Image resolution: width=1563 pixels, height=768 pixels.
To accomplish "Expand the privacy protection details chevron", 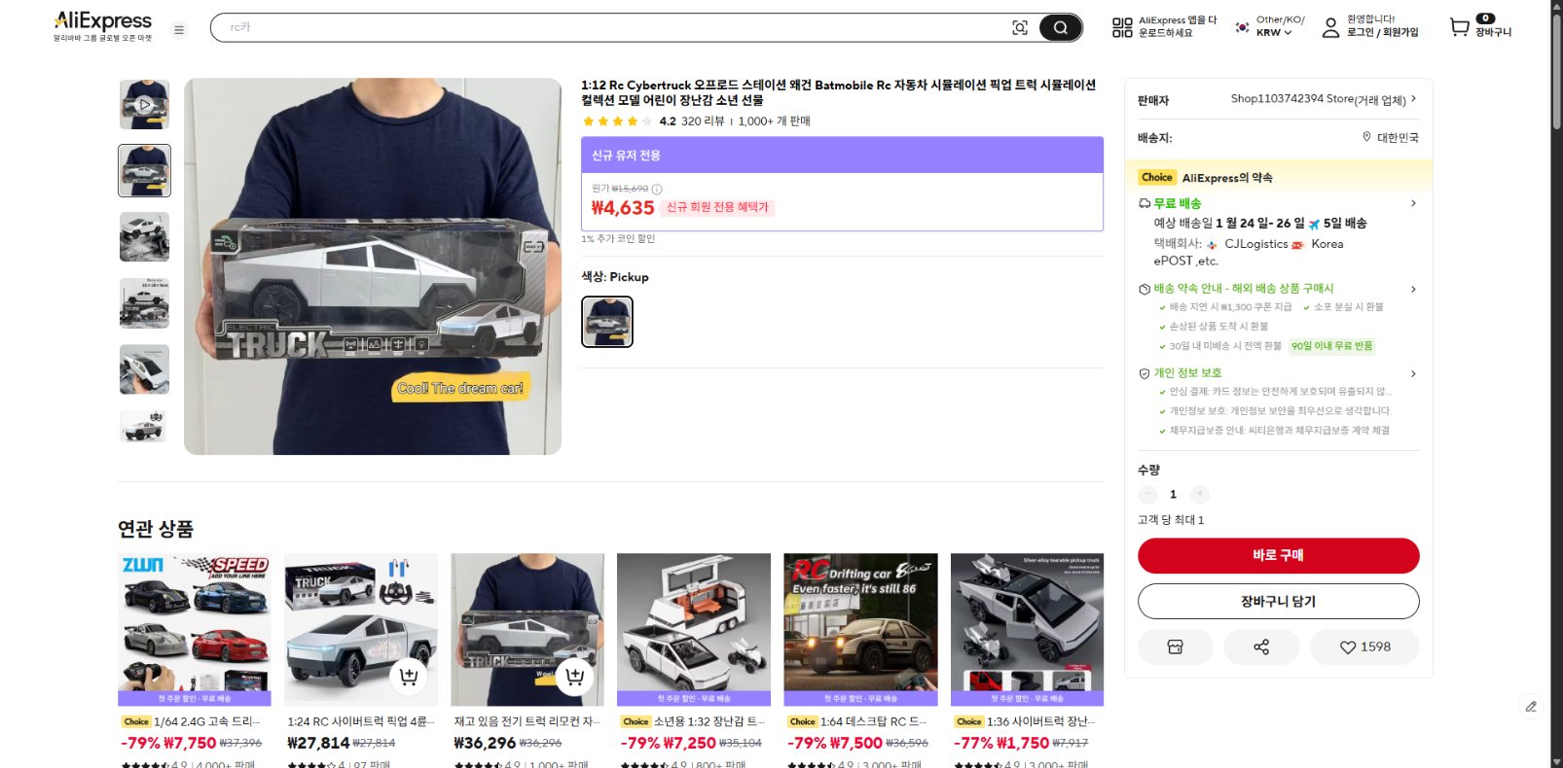I will 1413,373.
